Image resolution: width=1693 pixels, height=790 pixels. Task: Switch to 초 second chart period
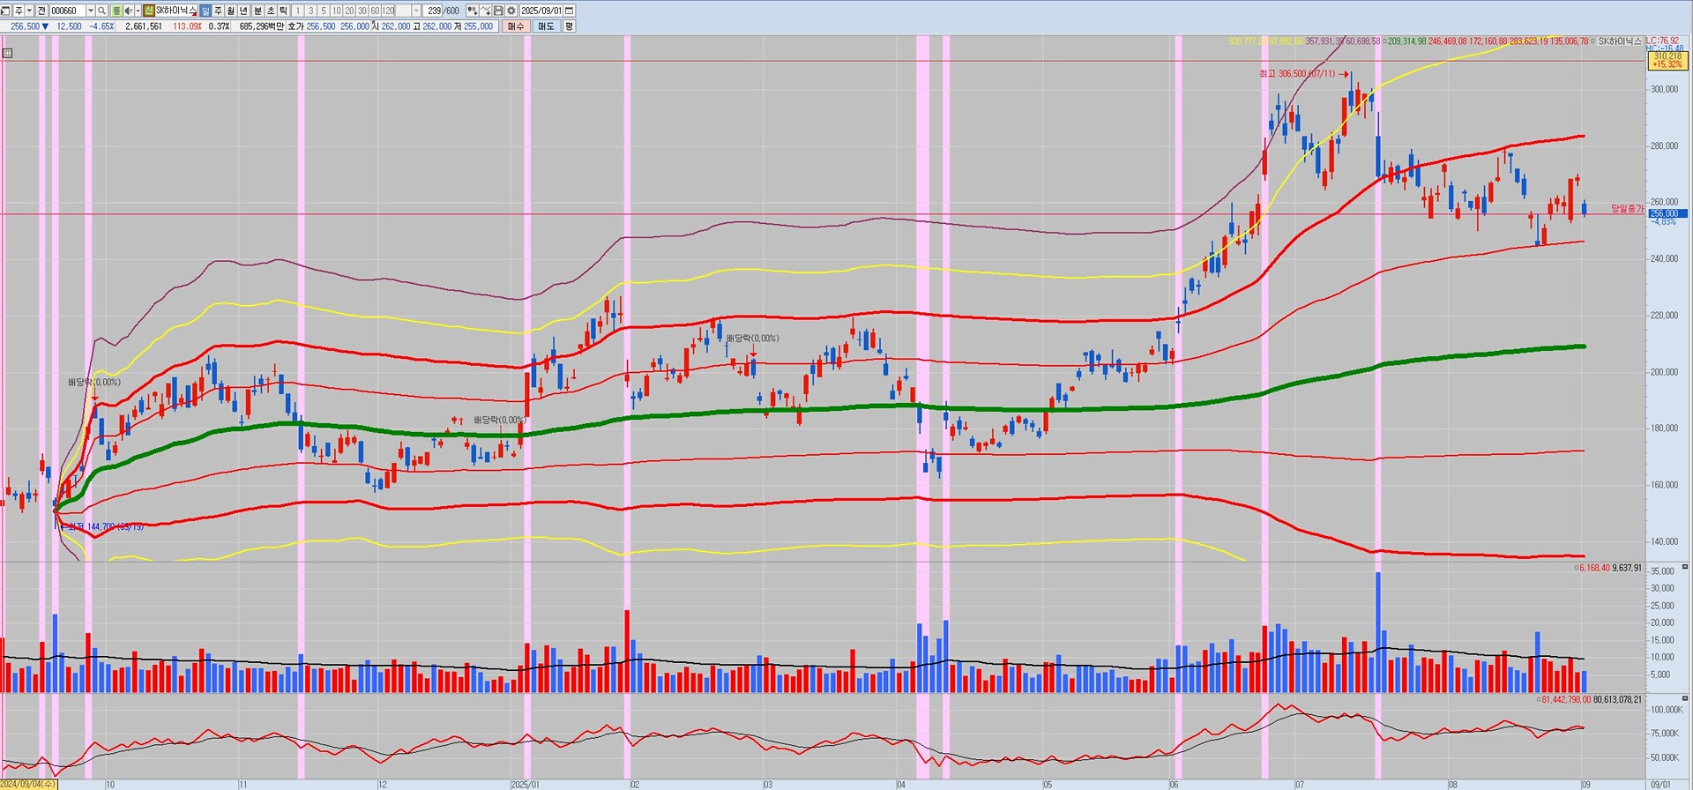(271, 11)
